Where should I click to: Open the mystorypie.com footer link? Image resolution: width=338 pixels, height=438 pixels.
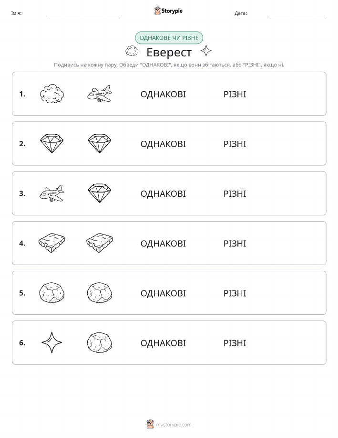(169, 424)
